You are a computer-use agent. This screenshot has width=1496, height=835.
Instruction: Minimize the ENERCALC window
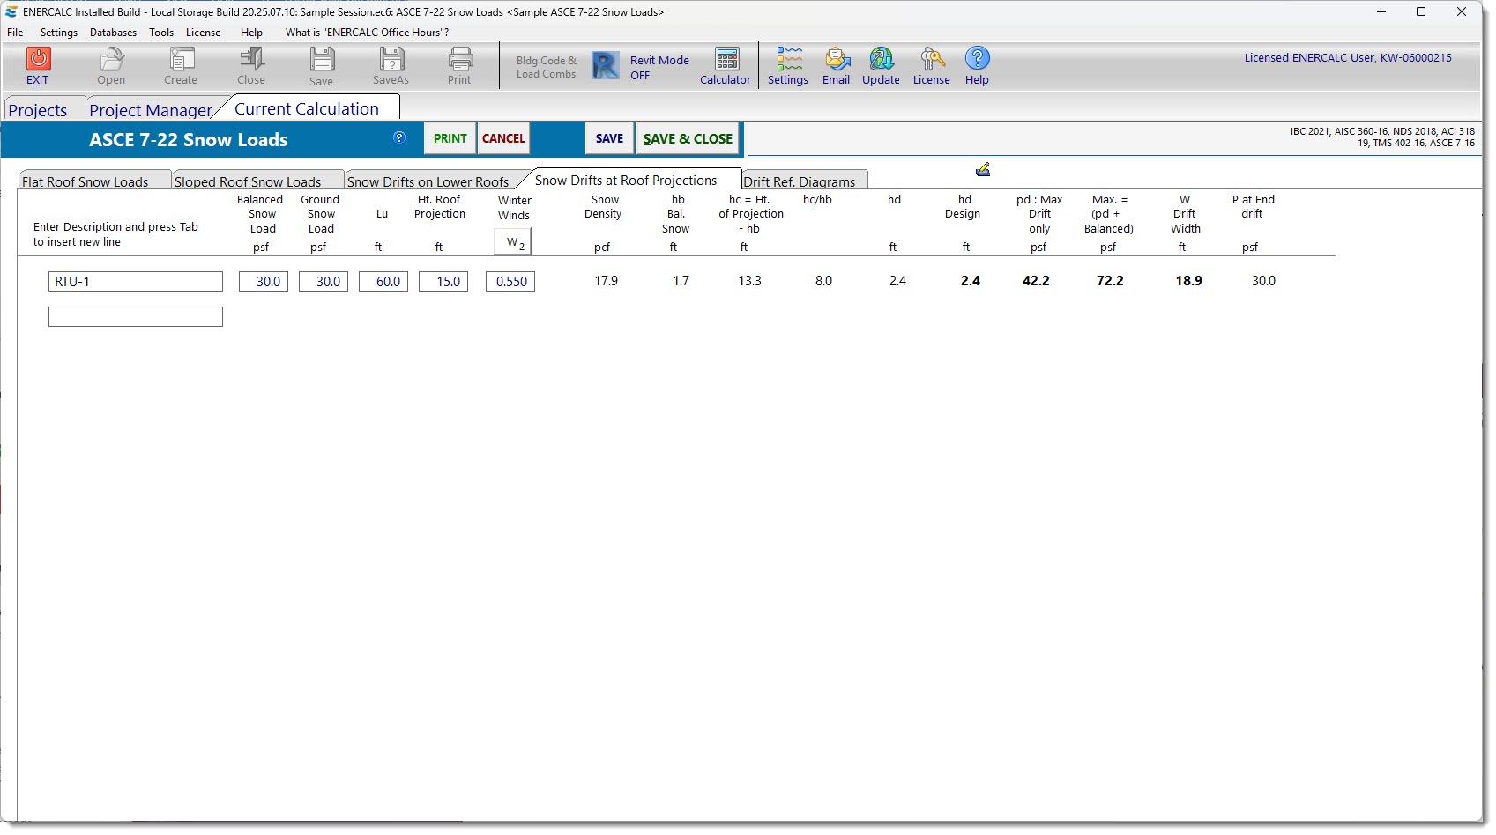[1381, 12]
